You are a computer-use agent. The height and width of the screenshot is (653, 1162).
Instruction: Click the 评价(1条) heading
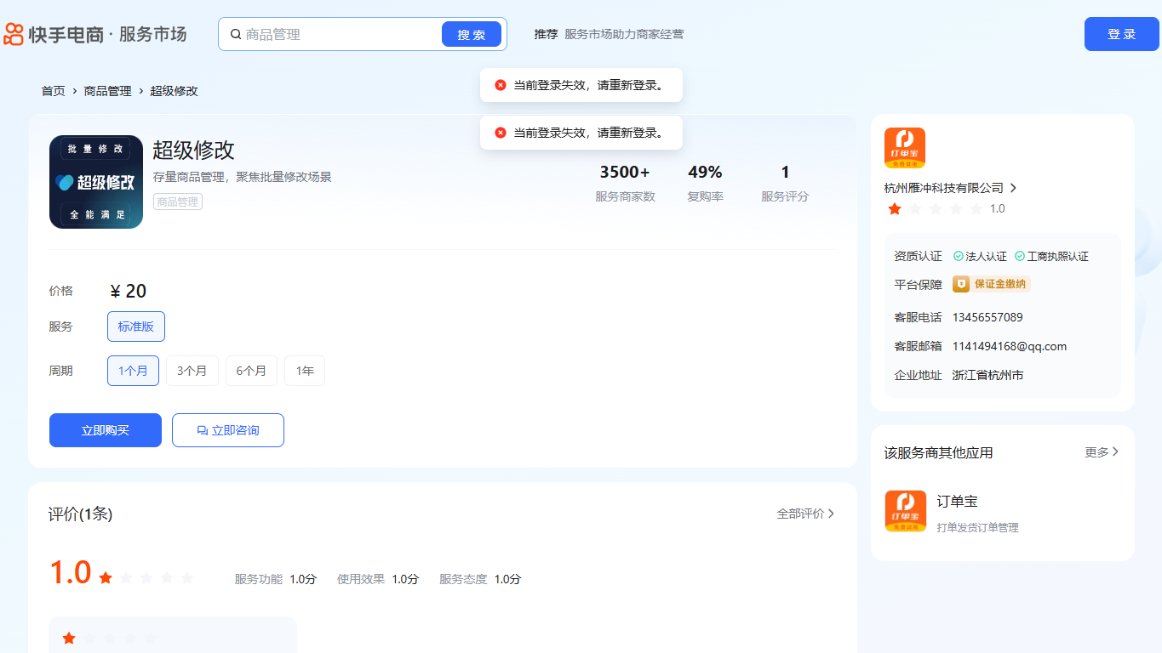(80, 514)
